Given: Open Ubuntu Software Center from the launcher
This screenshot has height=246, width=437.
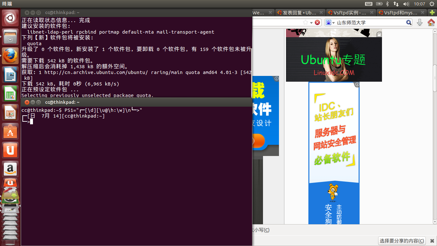Looking at the screenshot, I should (11, 131).
